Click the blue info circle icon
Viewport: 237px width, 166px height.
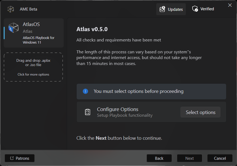pyautogui.click(x=85, y=91)
